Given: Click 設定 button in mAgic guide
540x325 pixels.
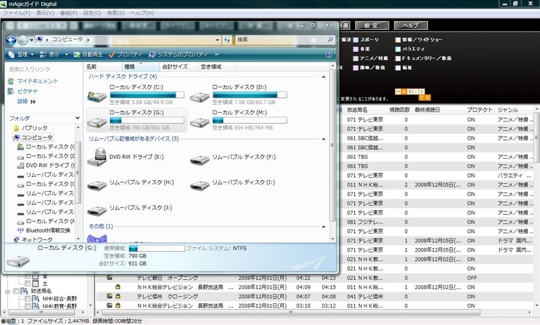Looking at the screenshot, I should (372, 26).
